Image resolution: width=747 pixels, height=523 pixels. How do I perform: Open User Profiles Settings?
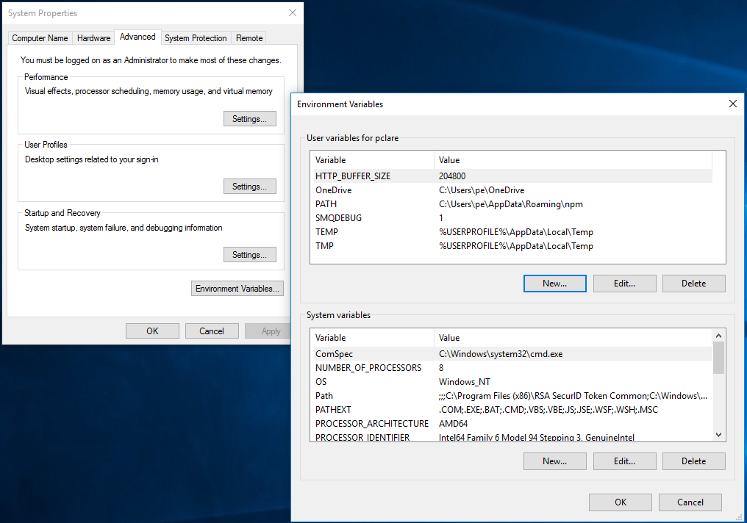click(x=250, y=187)
